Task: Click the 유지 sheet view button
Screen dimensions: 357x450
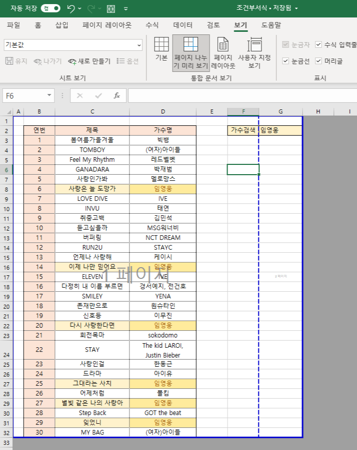Action: coord(16,61)
